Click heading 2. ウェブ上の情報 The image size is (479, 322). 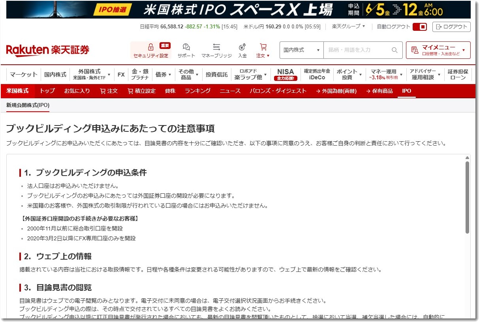pos(58,256)
